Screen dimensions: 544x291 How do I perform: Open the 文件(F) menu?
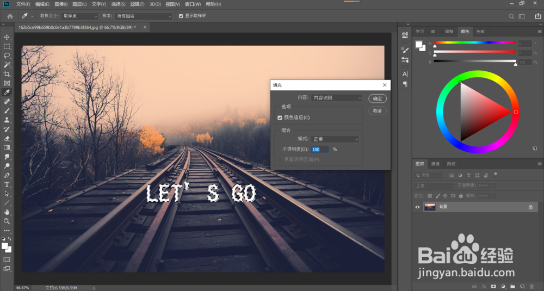pyautogui.click(x=23, y=4)
